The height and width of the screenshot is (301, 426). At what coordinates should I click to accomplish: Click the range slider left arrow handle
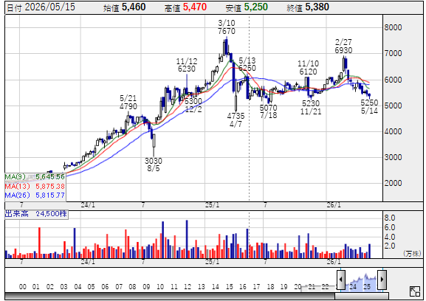pos(341,280)
